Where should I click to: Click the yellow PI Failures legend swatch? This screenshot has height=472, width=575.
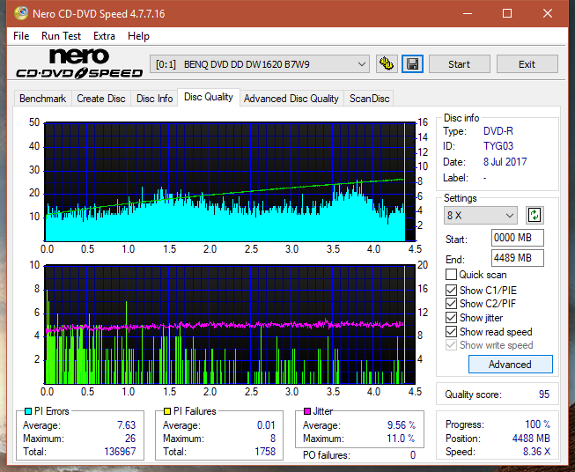pos(166,411)
